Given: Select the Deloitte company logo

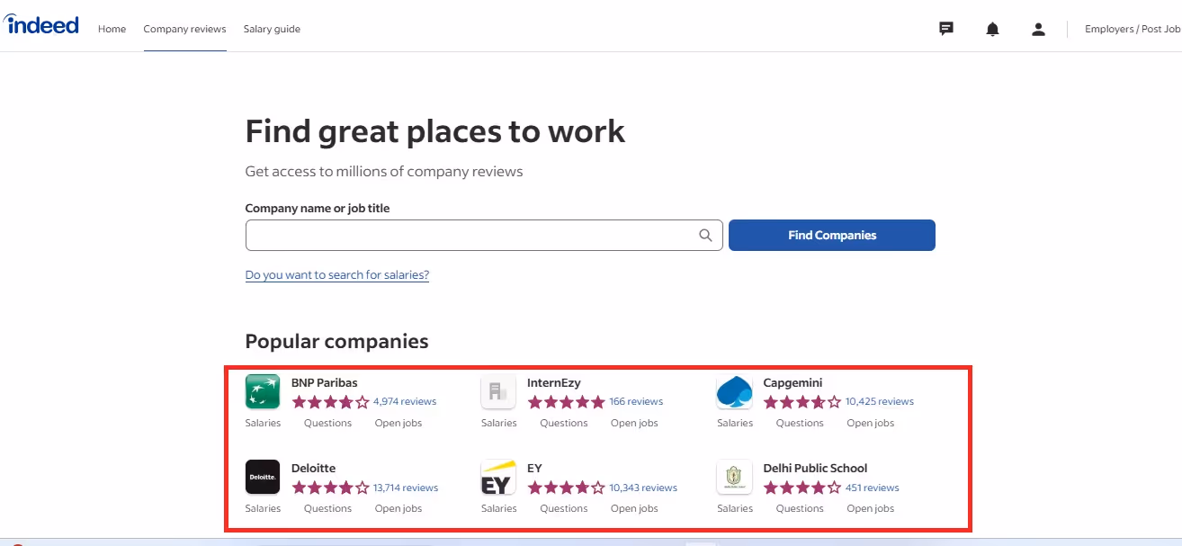Looking at the screenshot, I should [x=262, y=477].
